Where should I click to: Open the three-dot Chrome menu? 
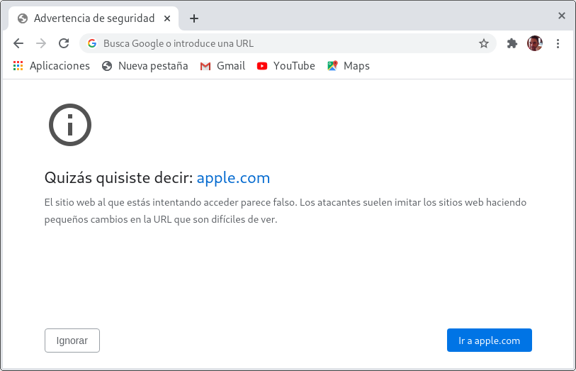tap(558, 43)
